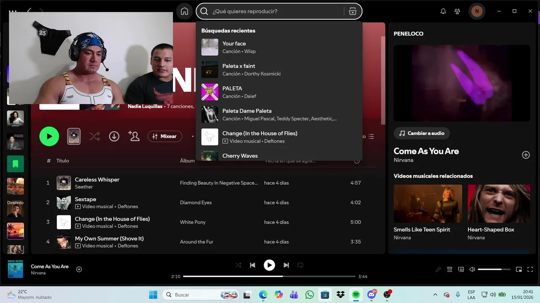
Task: Seek on the song progress bar
Action: pyautogui.click(x=269, y=276)
